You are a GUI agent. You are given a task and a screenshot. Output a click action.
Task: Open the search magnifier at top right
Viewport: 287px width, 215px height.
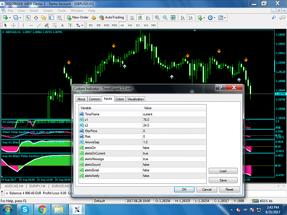tap(274, 17)
